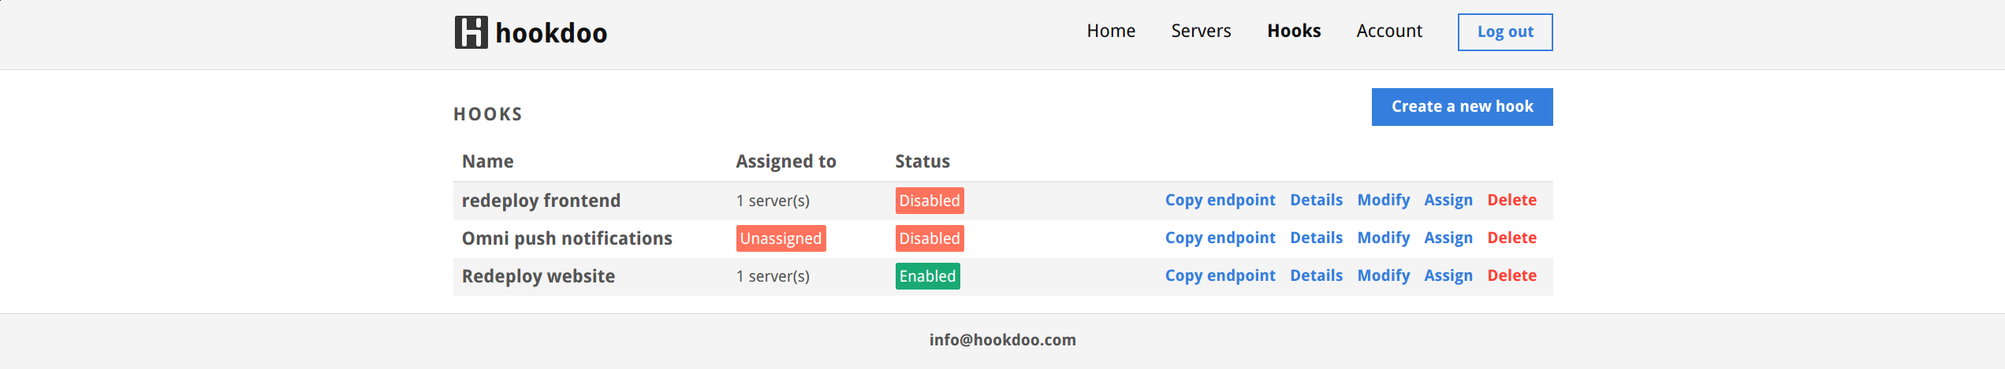Viewport: 2005px width, 369px height.
Task: Open Details for redeploy frontend hook
Action: [x=1316, y=201]
